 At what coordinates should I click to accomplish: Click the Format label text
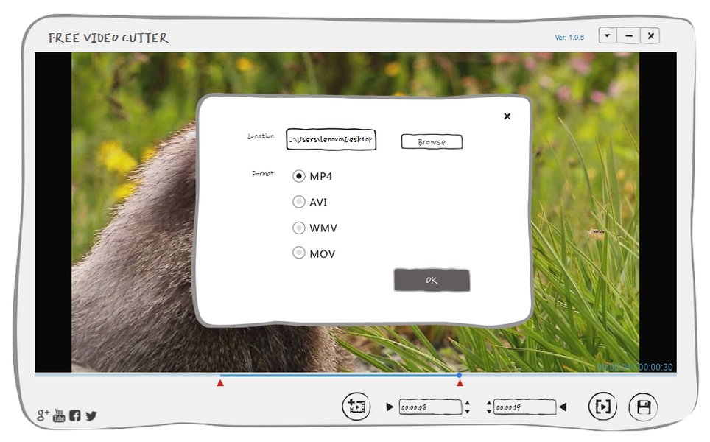(x=264, y=173)
